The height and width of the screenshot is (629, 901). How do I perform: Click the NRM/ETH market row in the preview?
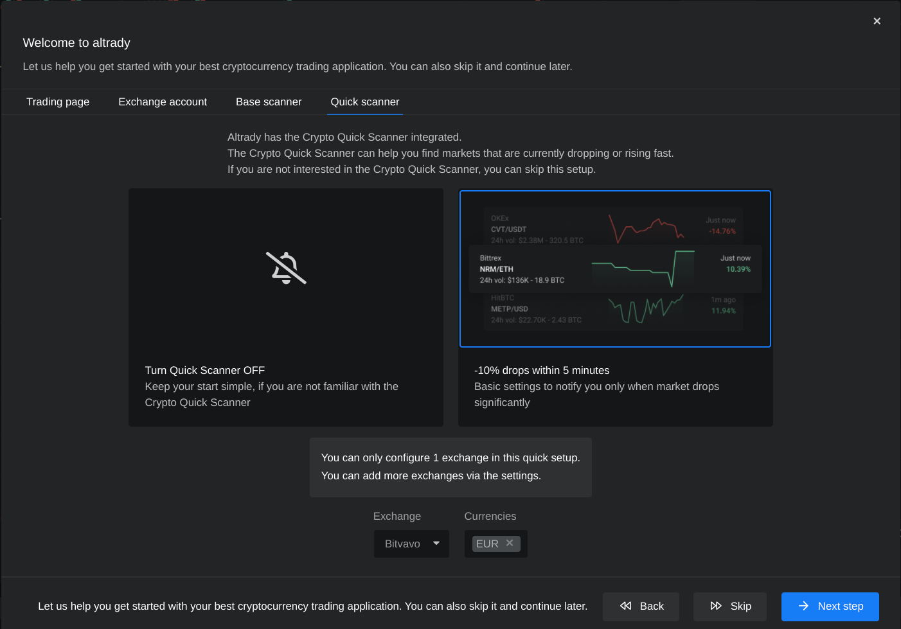pos(615,269)
